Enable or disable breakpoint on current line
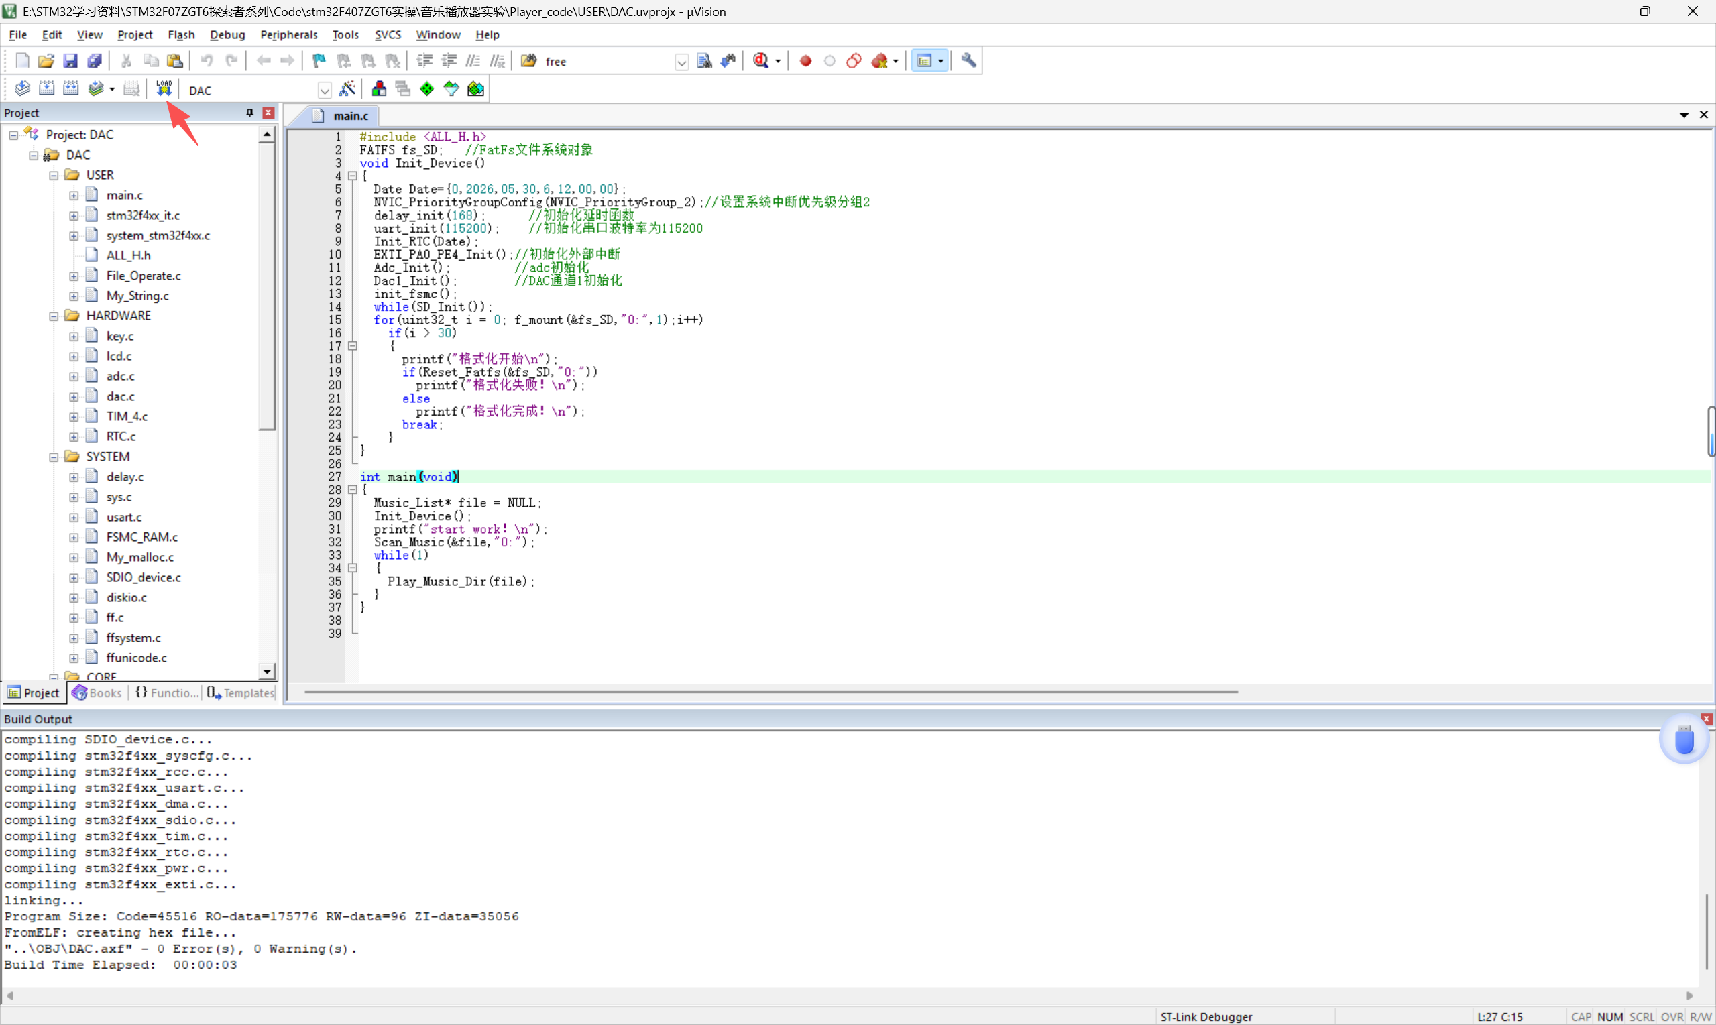 click(x=830, y=61)
